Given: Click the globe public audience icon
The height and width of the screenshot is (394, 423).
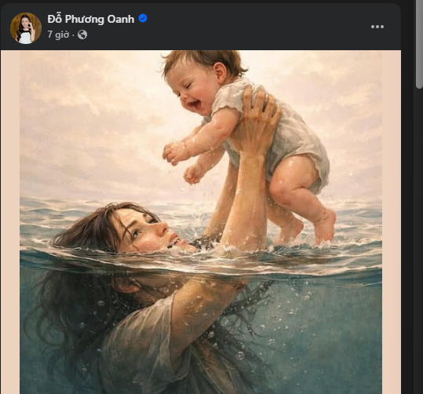Looking at the screenshot, I should point(82,35).
